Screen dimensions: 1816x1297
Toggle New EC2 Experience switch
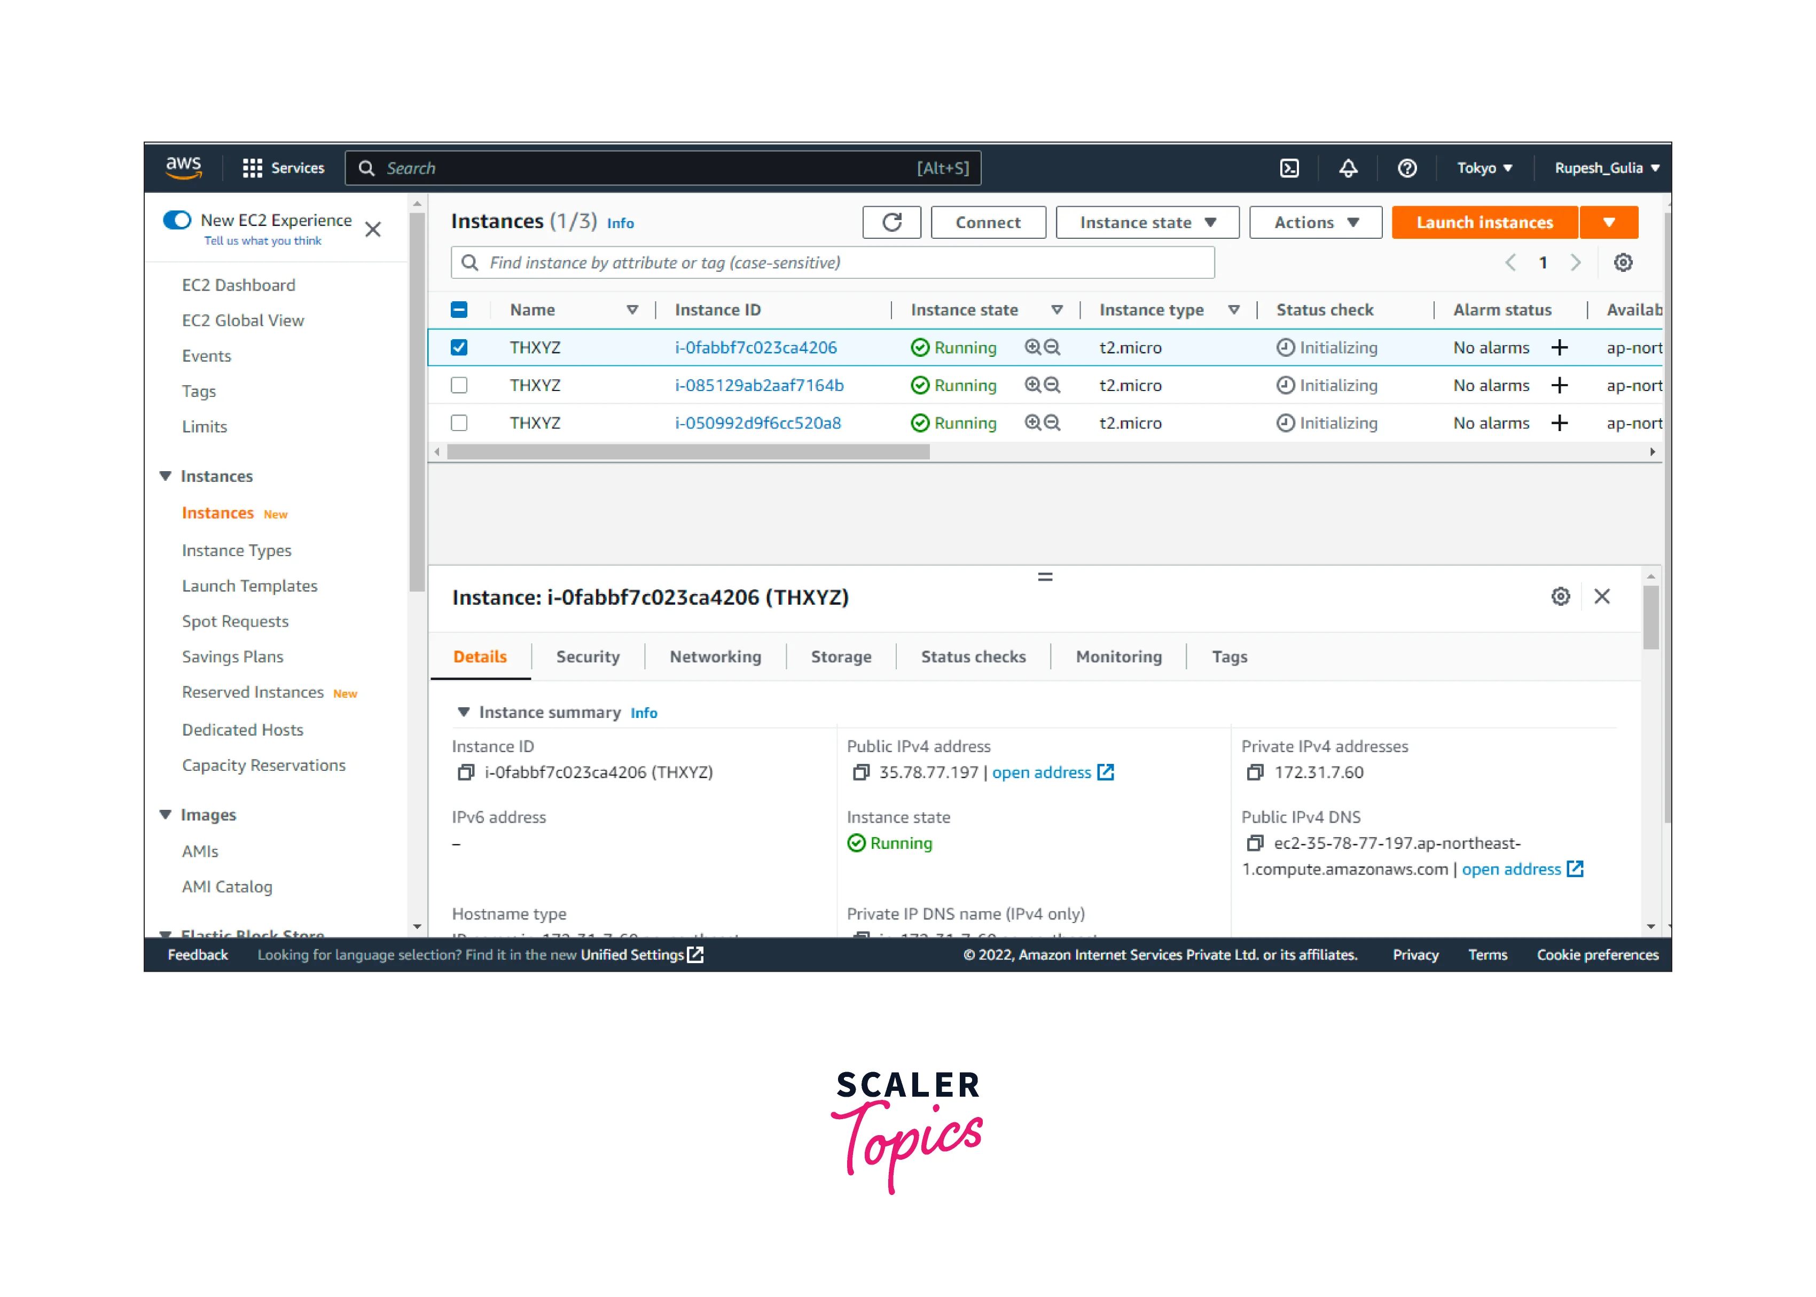[x=177, y=220]
